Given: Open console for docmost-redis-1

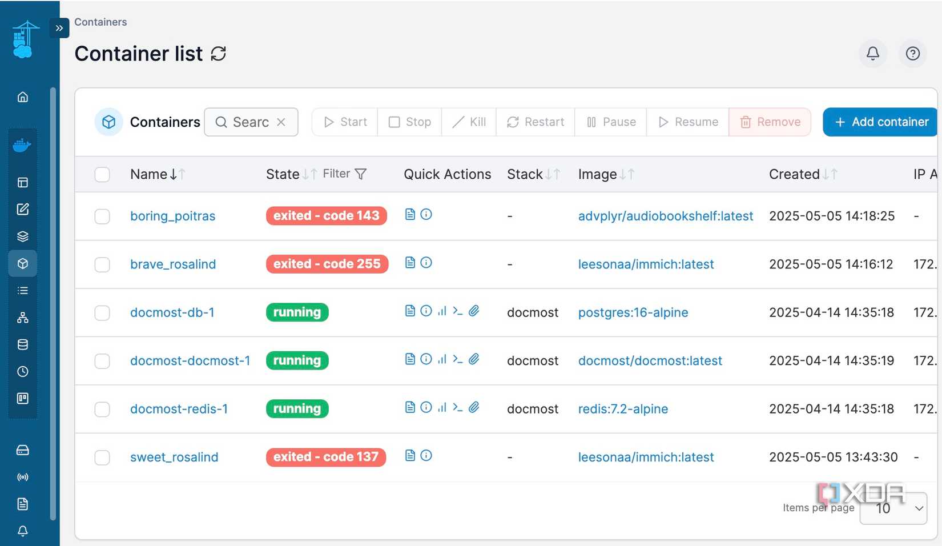Looking at the screenshot, I should pos(457,407).
